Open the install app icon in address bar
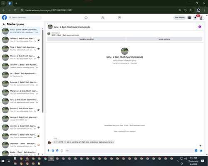Screen dimensions: 208x166 tap(185, 10)
